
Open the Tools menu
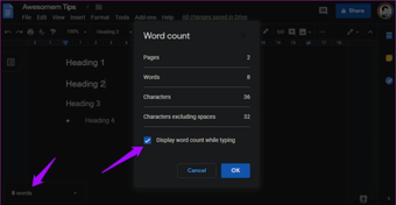[x=122, y=17]
